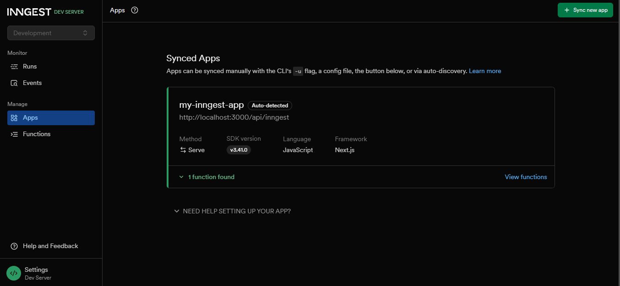
Task: Click the View functions link
Action: 526,177
